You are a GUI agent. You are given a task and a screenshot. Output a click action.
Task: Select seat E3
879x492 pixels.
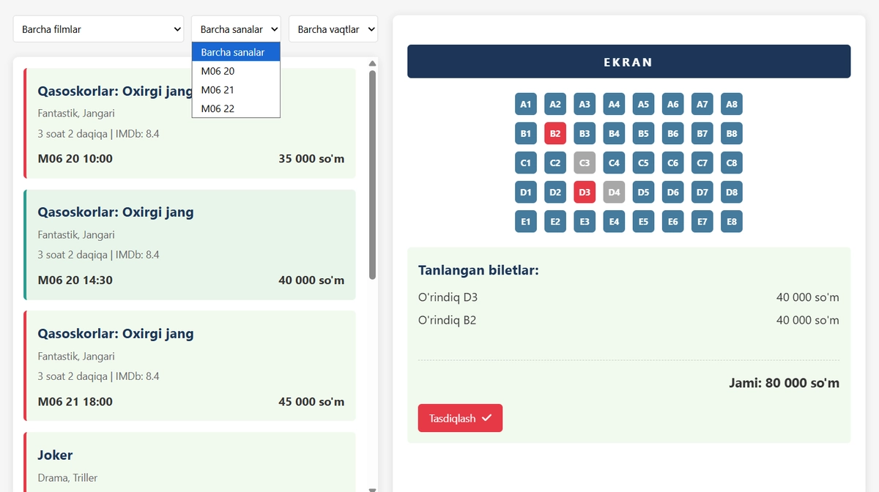tap(585, 222)
